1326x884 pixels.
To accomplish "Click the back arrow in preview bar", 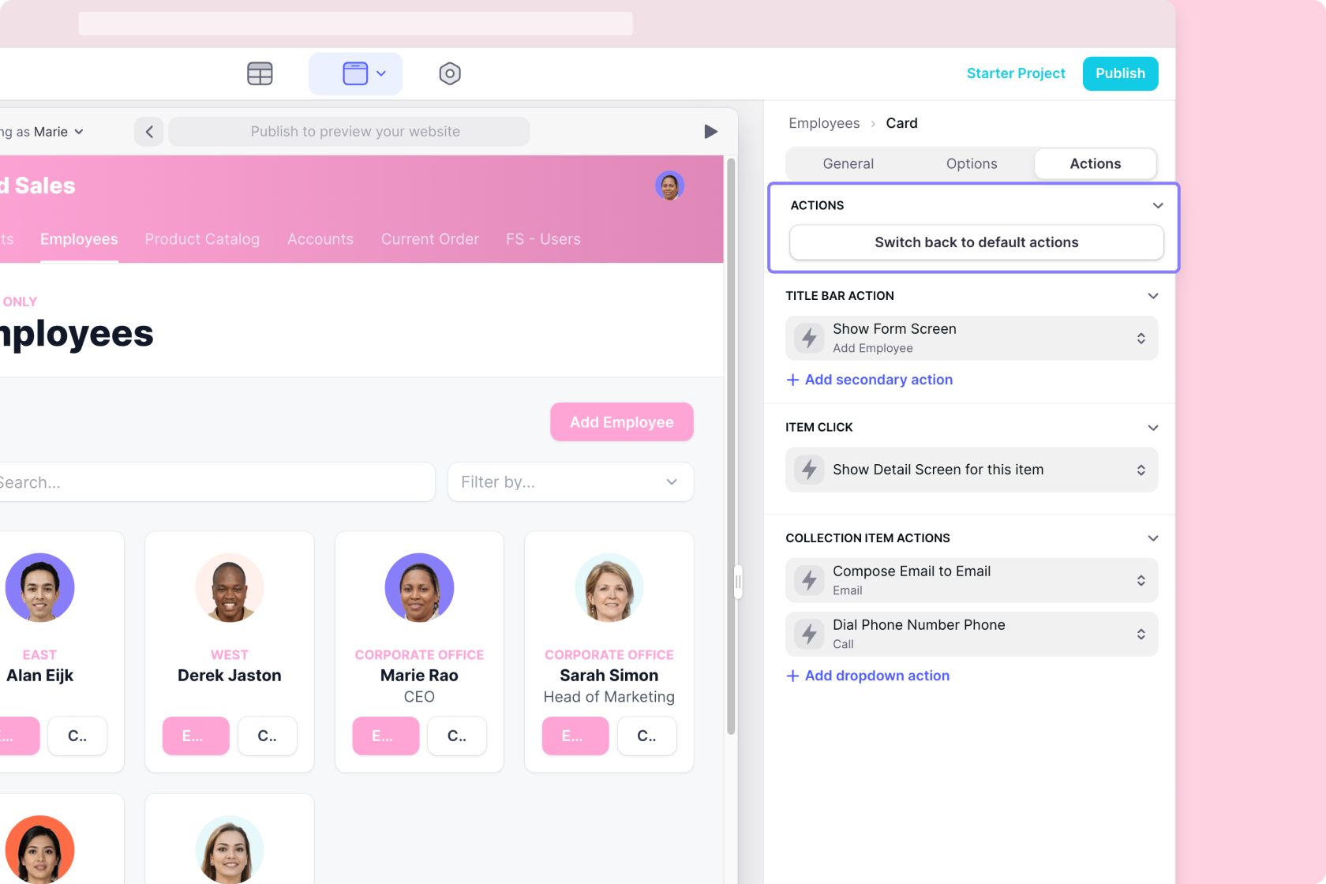I will tap(149, 132).
